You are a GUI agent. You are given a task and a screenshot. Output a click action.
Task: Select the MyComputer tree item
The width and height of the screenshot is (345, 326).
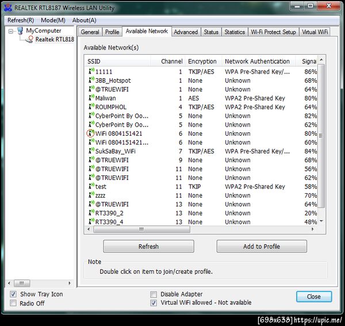pos(44,30)
